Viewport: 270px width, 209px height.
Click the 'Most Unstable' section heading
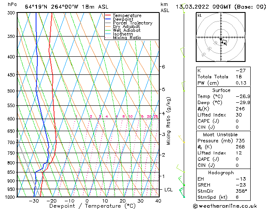(x=220, y=135)
